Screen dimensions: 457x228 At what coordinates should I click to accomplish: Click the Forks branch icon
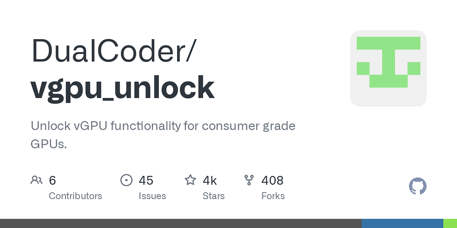click(x=249, y=180)
